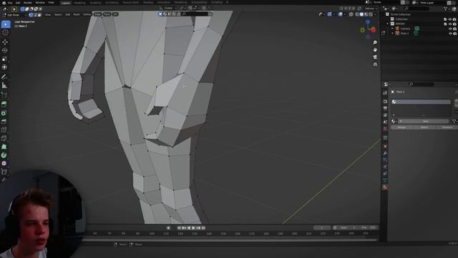Switch to the Sculpting workspace tab
Screen dimensions: 458x258
point(95,3)
